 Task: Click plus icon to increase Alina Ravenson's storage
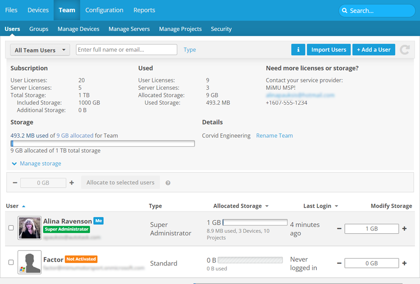pyautogui.click(x=404, y=229)
